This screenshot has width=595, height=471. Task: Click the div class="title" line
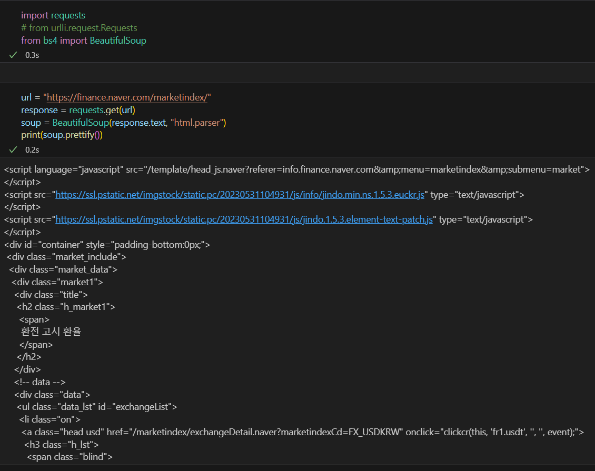51,295
